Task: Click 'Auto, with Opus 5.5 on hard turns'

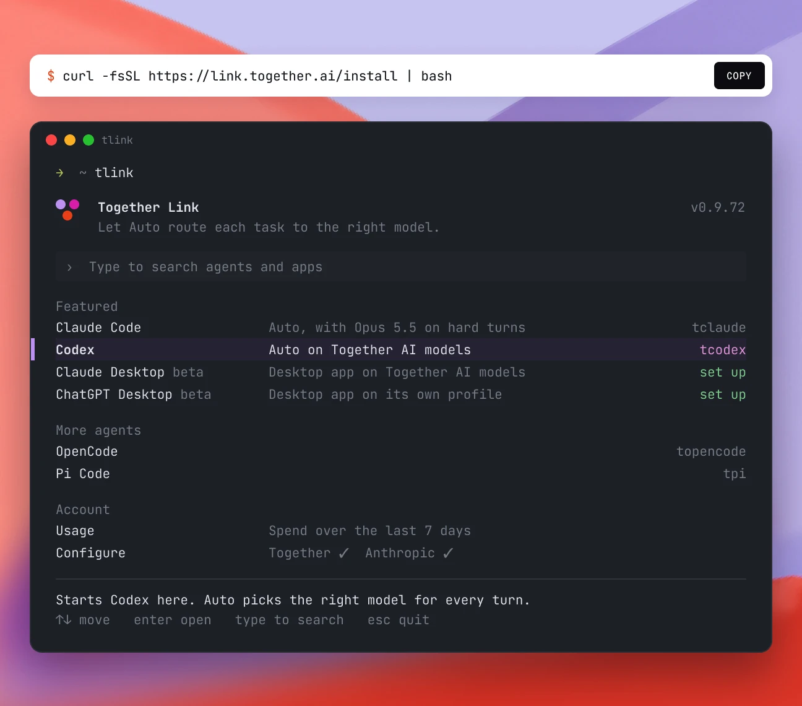Action: [x=397, y=328]
